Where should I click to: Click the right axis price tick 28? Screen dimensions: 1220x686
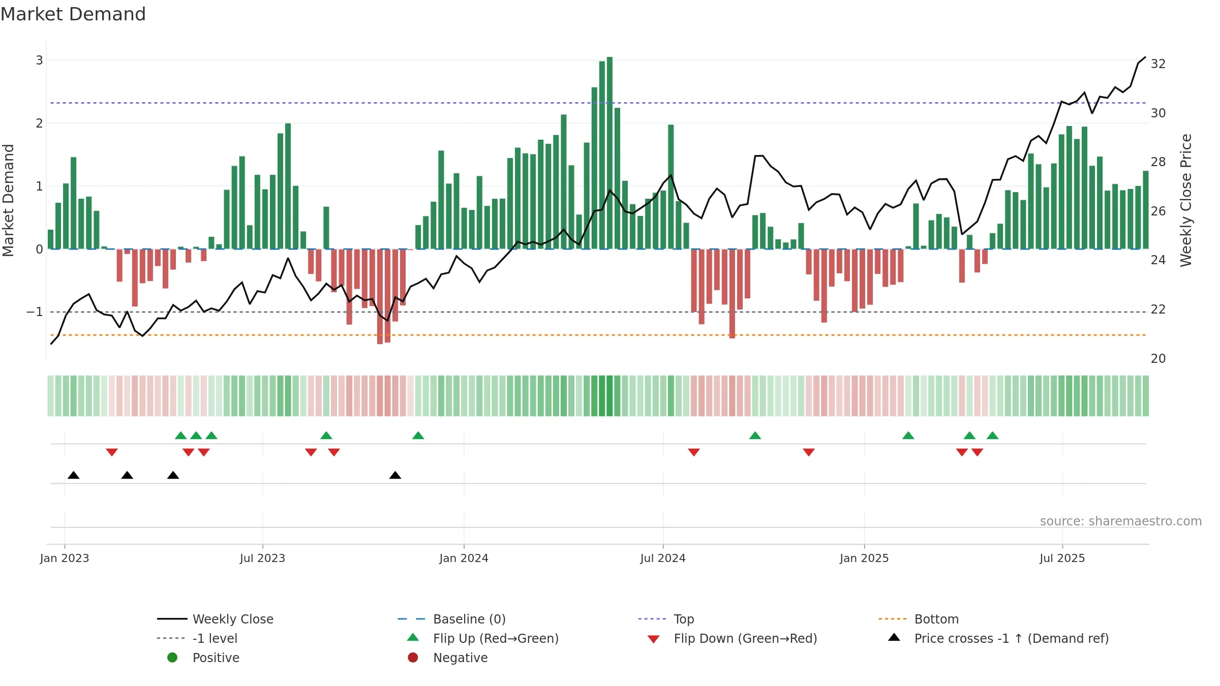click(x=1158, y=162)
